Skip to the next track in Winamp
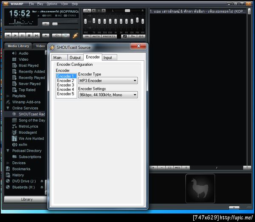Viewport: 255px width, 222px height. (x=37, y=35)
